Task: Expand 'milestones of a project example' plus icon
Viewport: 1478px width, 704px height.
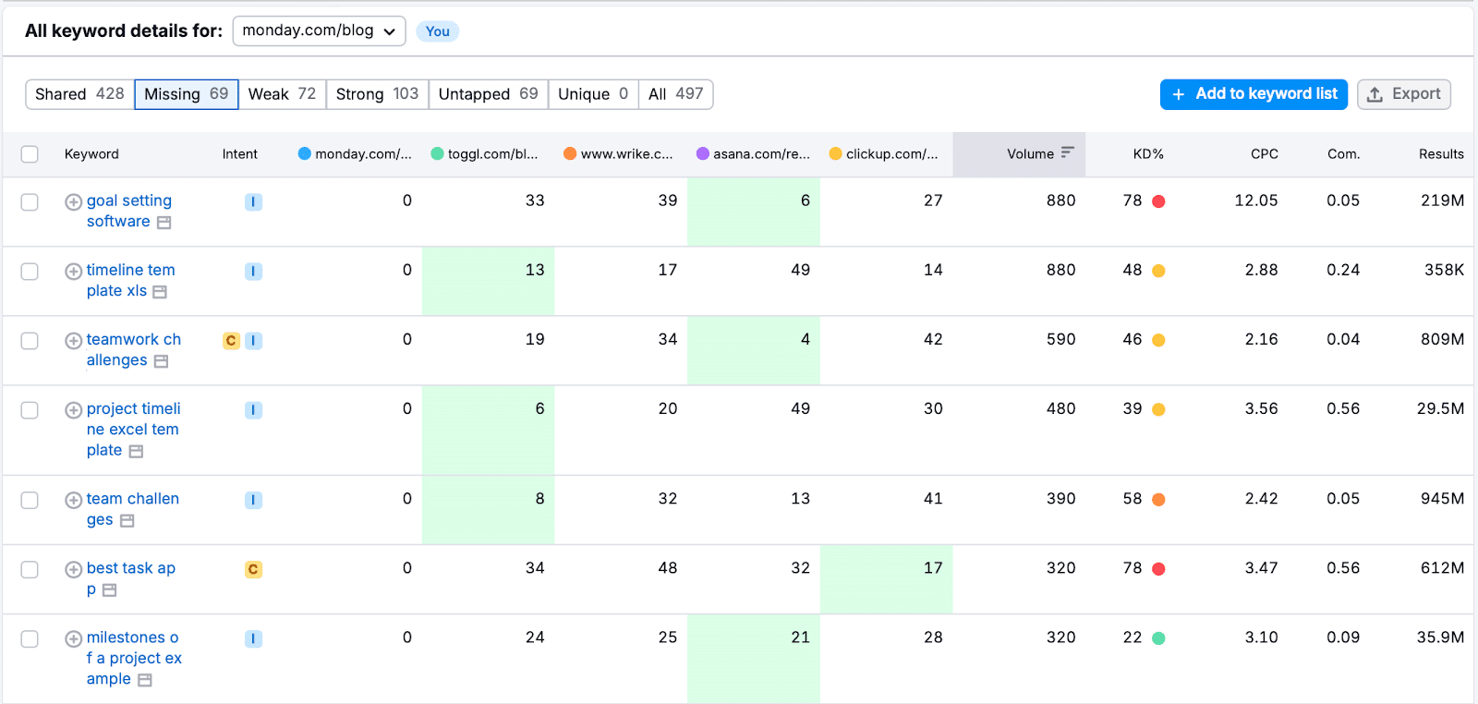Action: coord(73,638)
